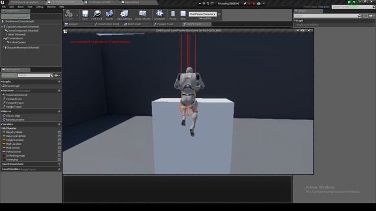
Task: Toggle Wall Location variable visibility eye
Action: click(59, 144)
